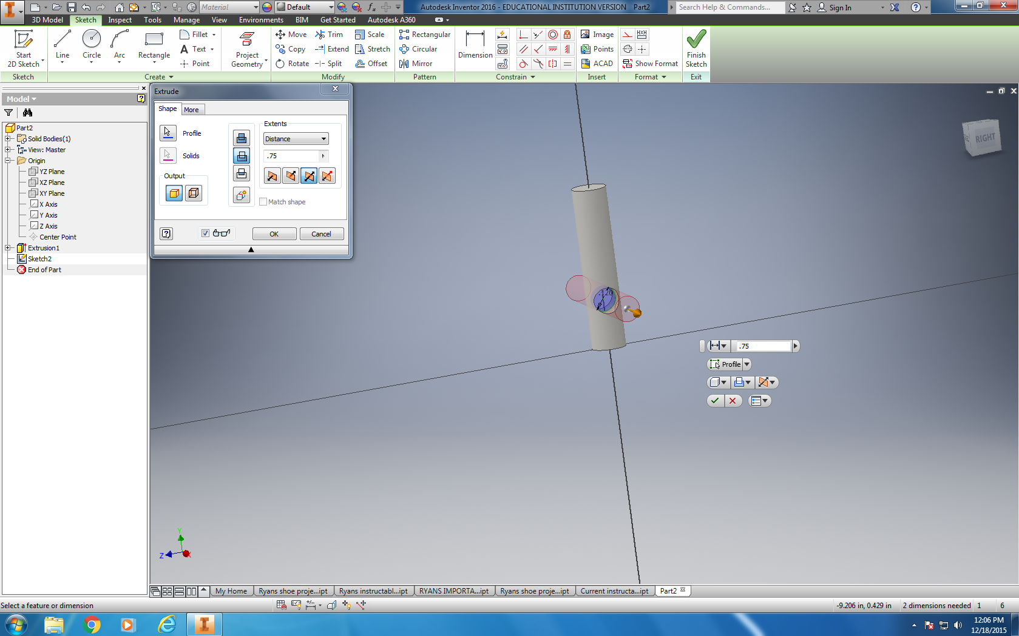
Task: Click the Search Help & Commands box
Action: [730, 7]
